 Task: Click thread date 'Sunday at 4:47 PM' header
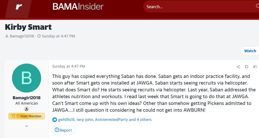pos(58,36)
